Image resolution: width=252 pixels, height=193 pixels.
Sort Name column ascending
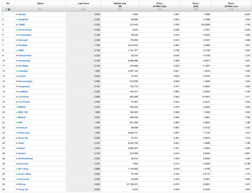(41, 9)
